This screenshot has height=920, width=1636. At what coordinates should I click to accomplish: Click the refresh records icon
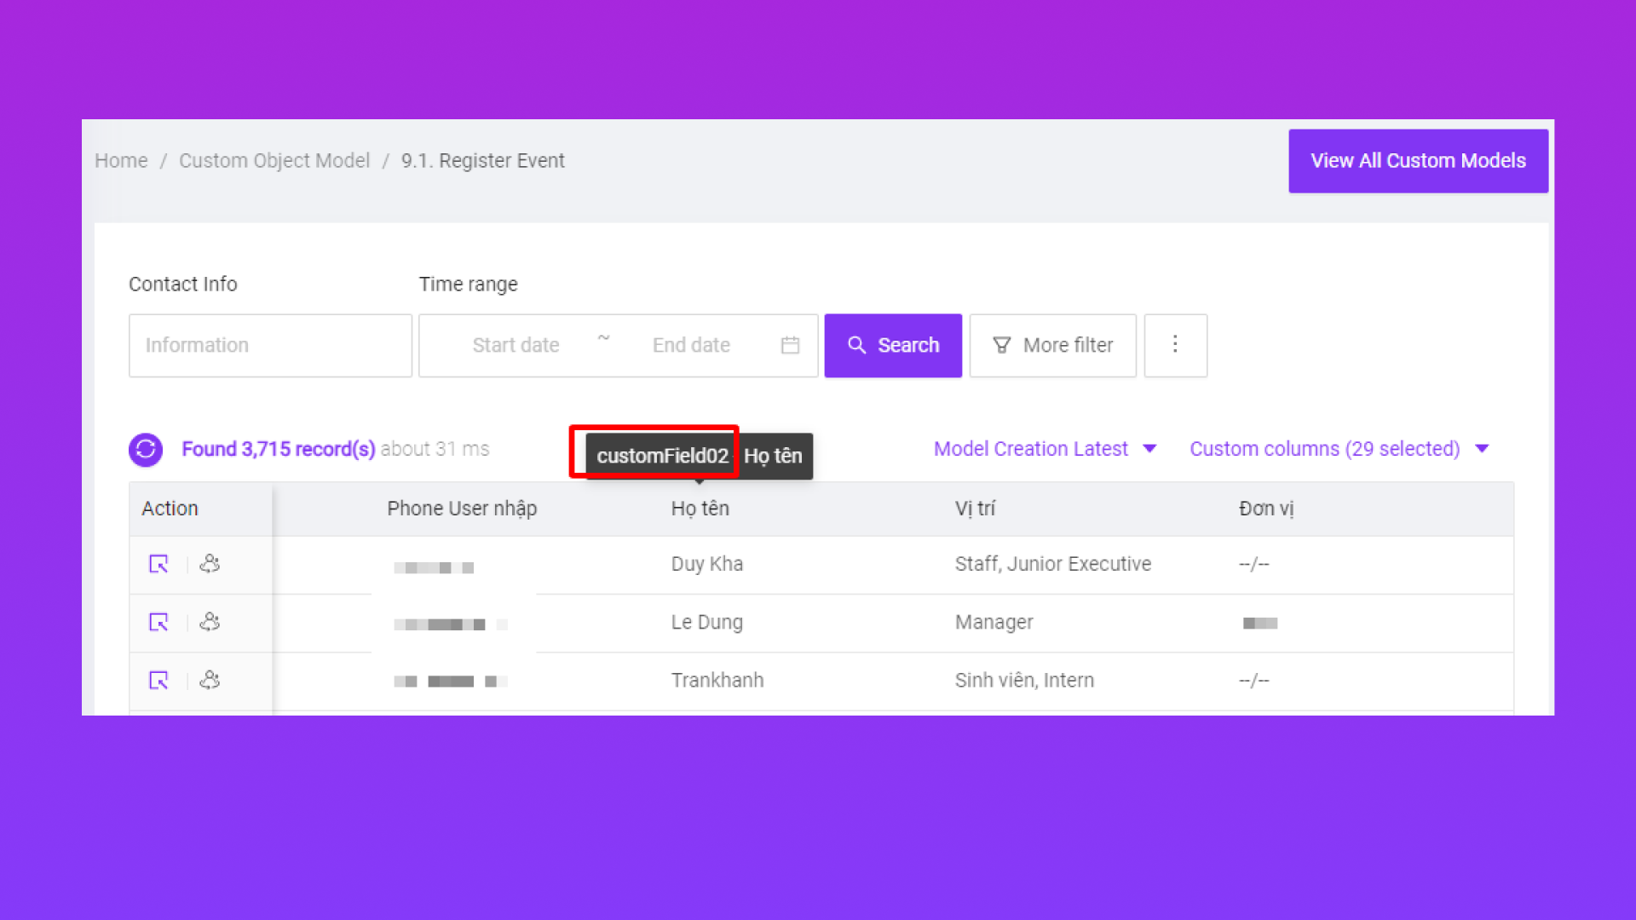pyautogui.click(x=146, y=449)
